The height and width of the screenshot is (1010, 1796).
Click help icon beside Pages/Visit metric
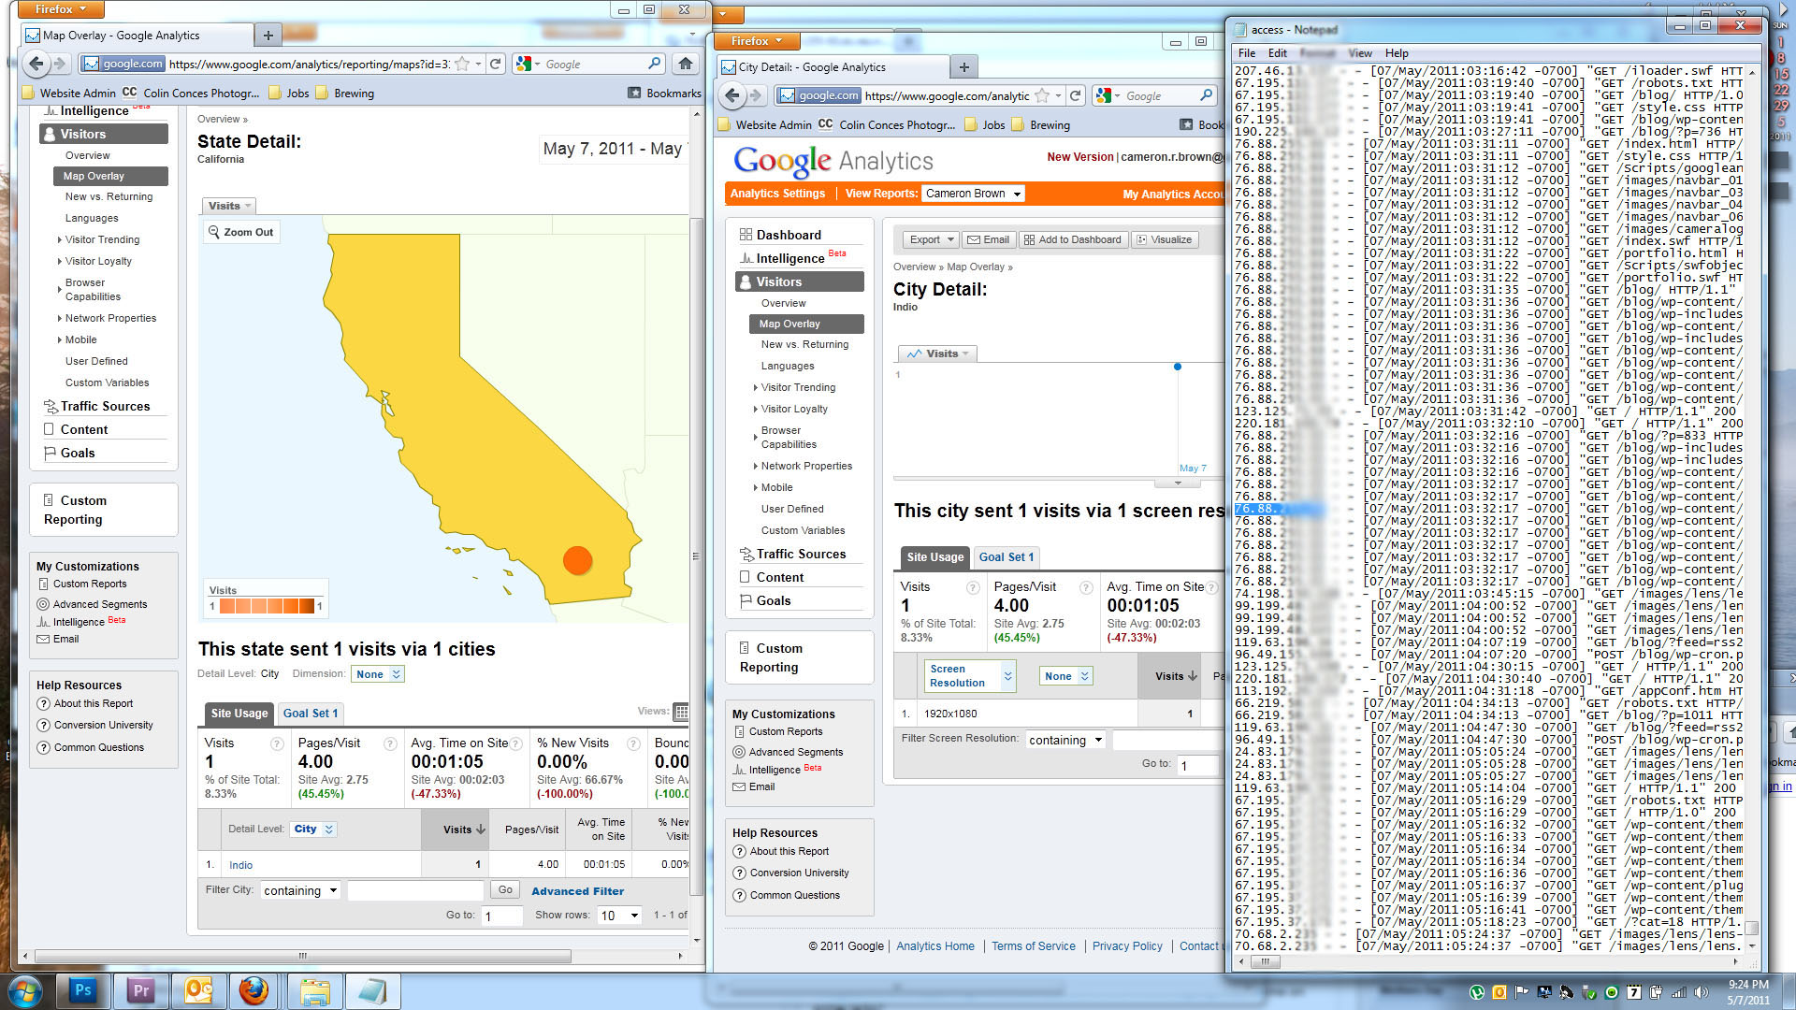[x=390, y=743]
